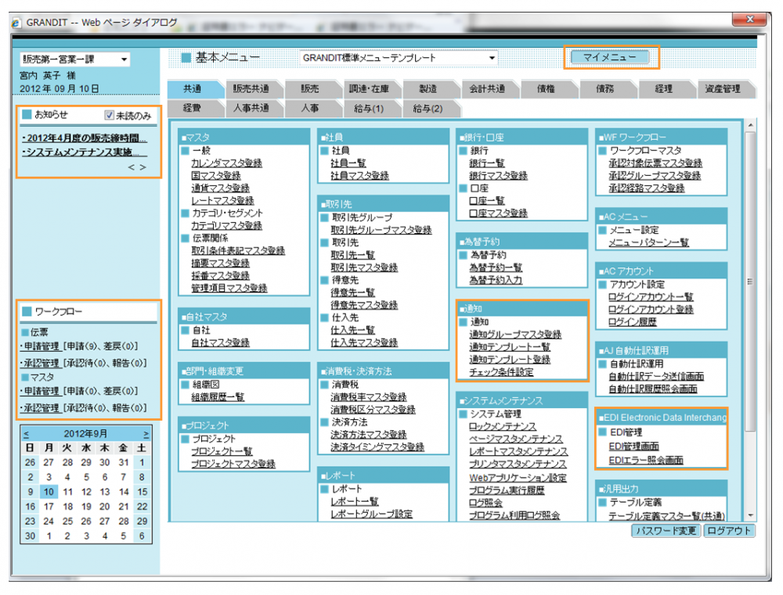Open 得意先一覧 link
This screenshot has width=783, height=595.
pos(352,292)
